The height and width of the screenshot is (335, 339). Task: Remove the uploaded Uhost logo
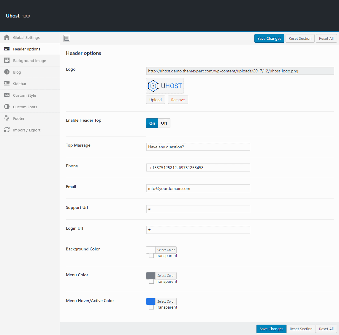(178, 100)
